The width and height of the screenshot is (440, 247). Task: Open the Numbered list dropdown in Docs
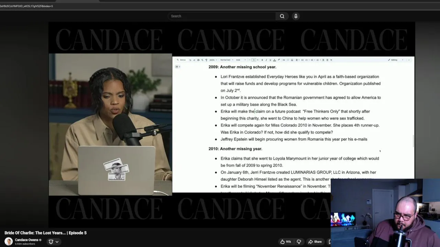click(x=318, y=60)
